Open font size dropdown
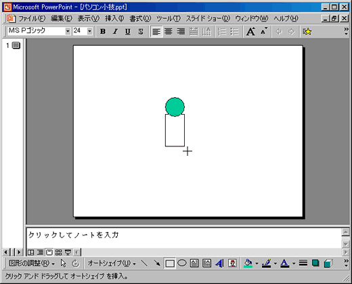352x284 pixels. point(89,31)
